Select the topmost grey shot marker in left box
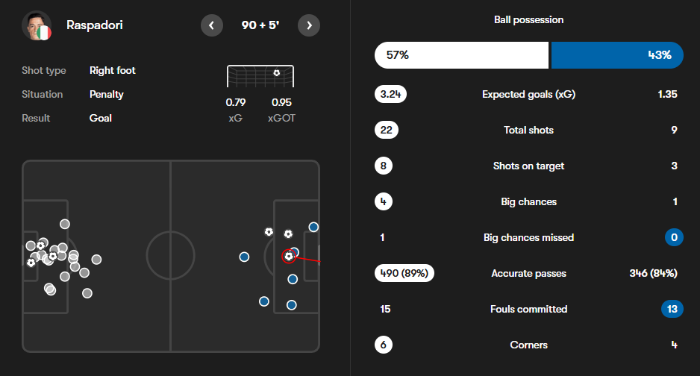This screenshot has height=376, width=700. coord(65,224)
